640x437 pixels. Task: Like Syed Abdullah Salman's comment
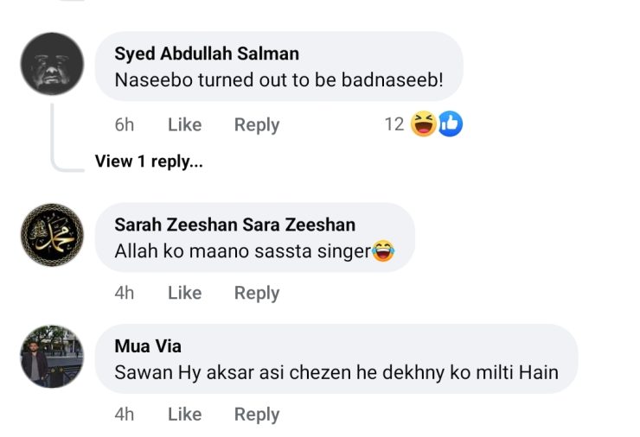[184, 125]
